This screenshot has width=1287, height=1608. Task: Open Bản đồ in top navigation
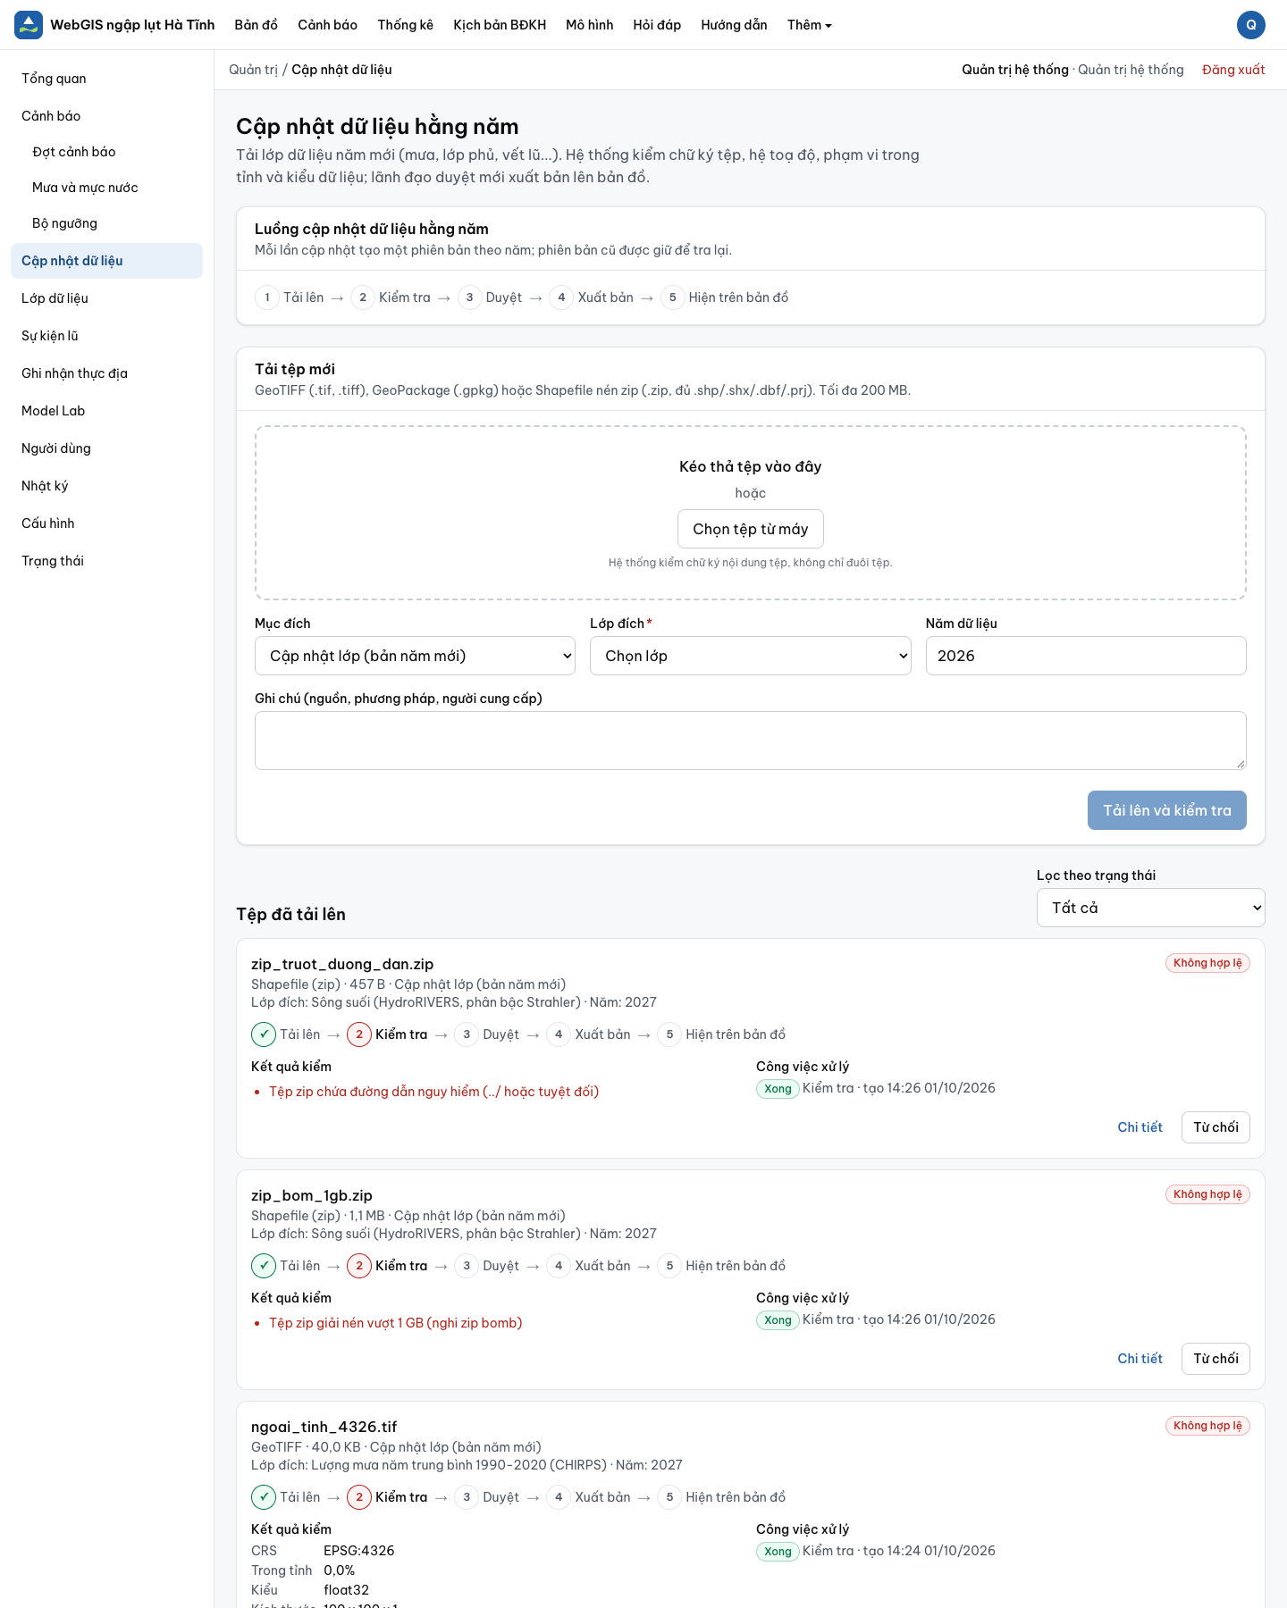coord(257,25)
